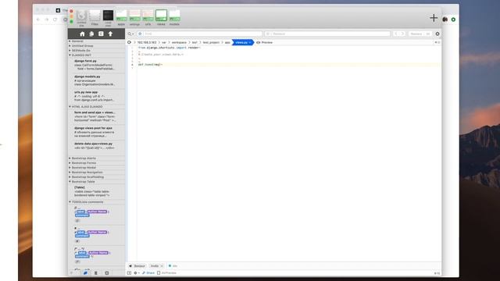Viewport: 500px width, 281px height.
Task: Select the form and send ajax clip
Action: pyautogui.click(x=96, y=116)
